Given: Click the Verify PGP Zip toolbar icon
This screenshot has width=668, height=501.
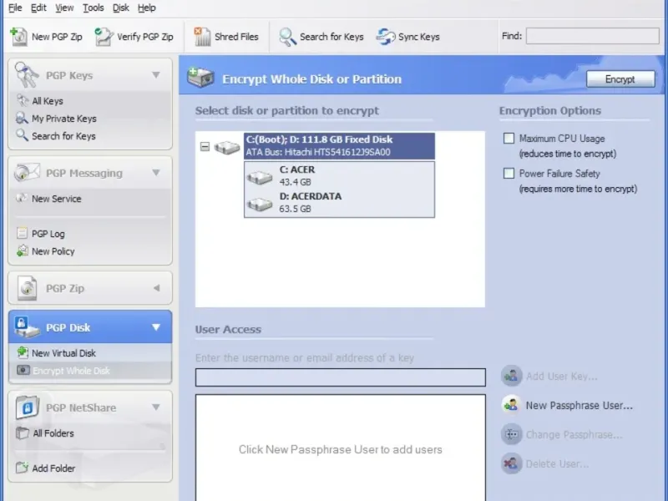Looking at the screenshot, I should coord(104,37).
